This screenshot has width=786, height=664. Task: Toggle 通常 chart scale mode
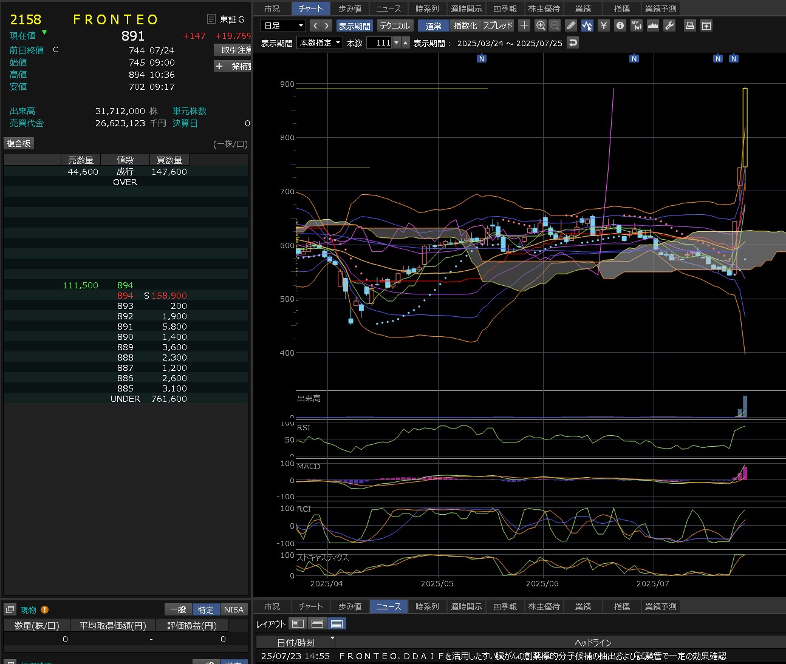coord(434,25)
